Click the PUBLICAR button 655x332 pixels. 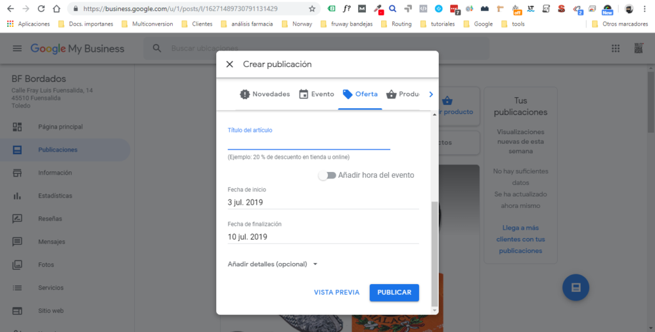click(x=394, y=292)
